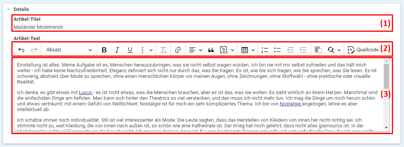Insert a link with the chain icon

click(x=178, y=50)
